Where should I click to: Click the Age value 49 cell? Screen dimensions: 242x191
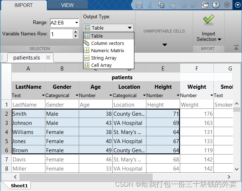pos(96,150)
